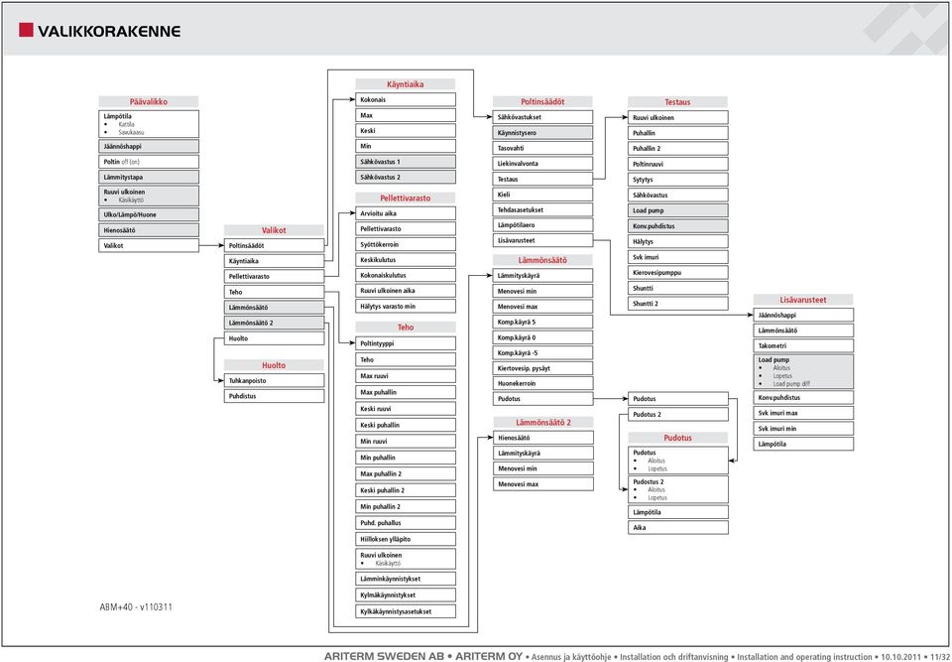Click the "Keski puhallin 2" box
Screen dimensions: 952x662
406,490
